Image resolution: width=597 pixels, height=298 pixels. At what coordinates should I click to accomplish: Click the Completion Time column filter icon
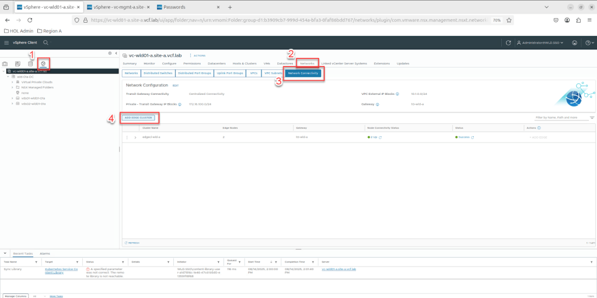click(313, 262)
